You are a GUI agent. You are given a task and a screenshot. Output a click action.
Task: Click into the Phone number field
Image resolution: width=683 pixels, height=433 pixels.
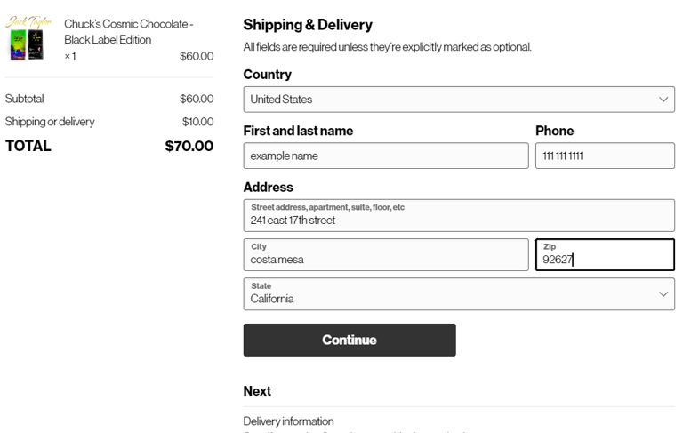click(605, 156)
